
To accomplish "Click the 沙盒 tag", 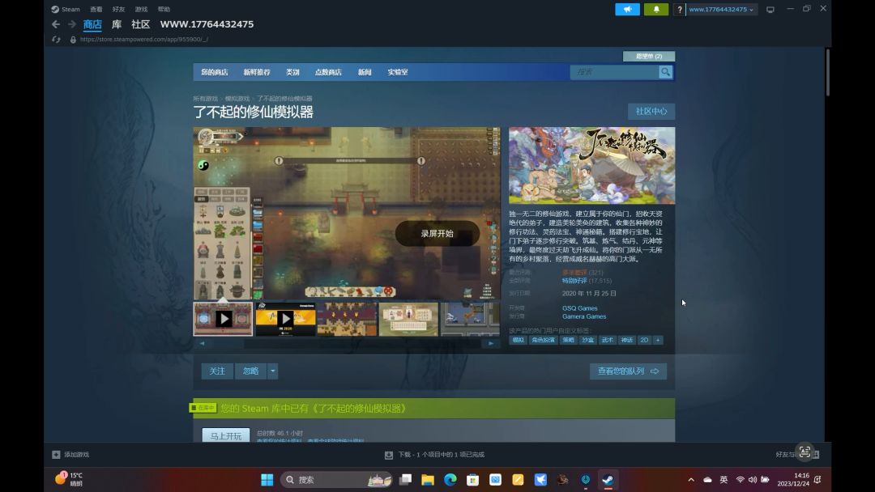I will (x=587, y=340).
